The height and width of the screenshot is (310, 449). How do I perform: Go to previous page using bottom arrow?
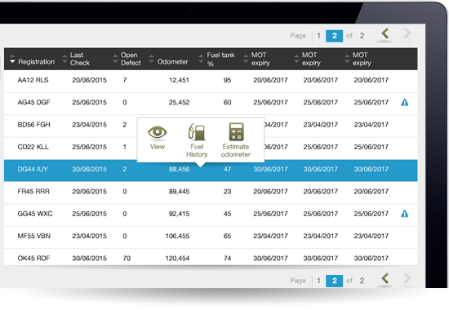(x=385, y=278)
